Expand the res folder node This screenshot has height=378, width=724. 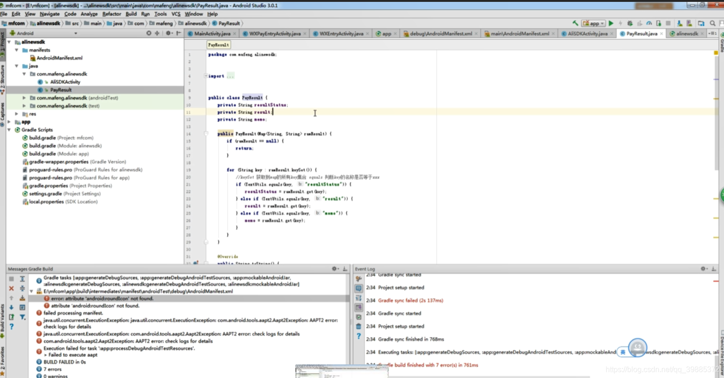point(17,114)
